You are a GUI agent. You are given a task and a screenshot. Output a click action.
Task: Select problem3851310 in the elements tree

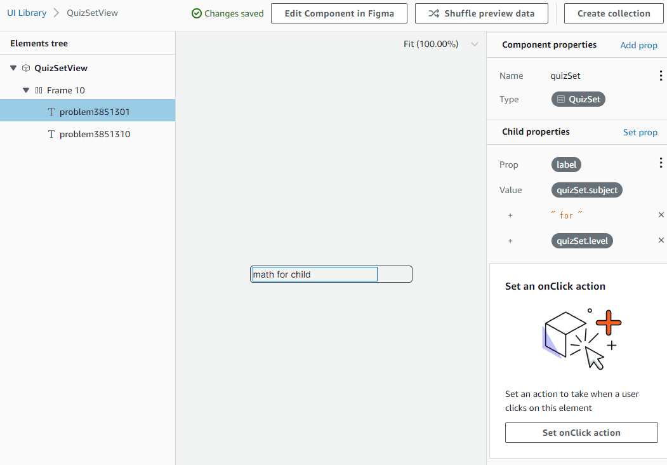(x=95, y=134)
